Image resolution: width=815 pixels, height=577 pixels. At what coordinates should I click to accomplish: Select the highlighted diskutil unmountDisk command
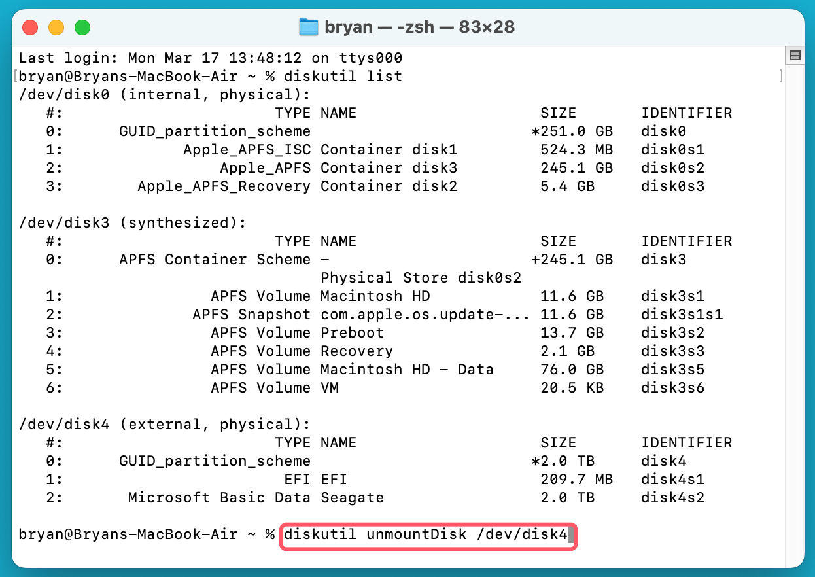tap(428, 534)
